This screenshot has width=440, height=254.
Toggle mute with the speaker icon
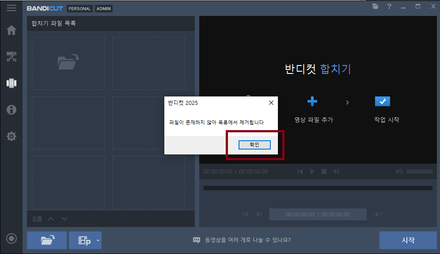point(399,171)
